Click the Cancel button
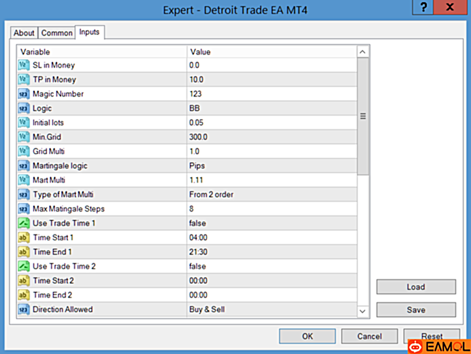471x354 pixels. [x=370, y=336]
